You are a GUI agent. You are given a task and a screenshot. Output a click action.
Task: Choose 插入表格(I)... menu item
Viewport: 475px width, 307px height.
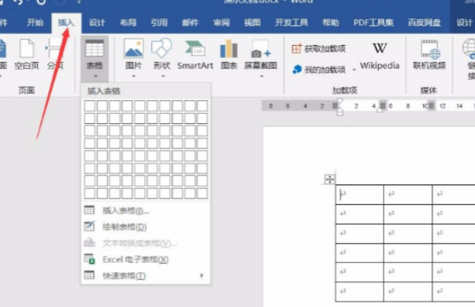coord(146,210)
